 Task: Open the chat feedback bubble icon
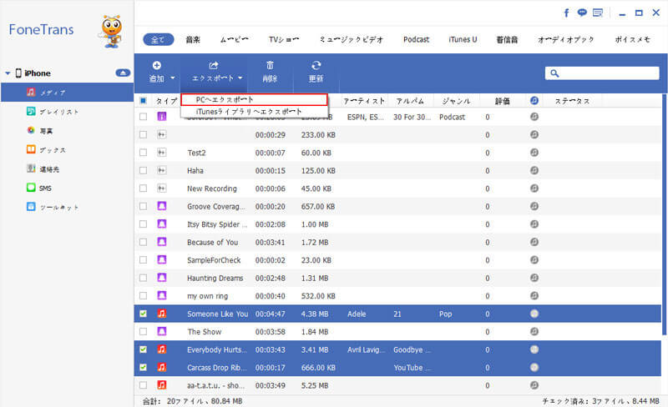coord(582,13)
